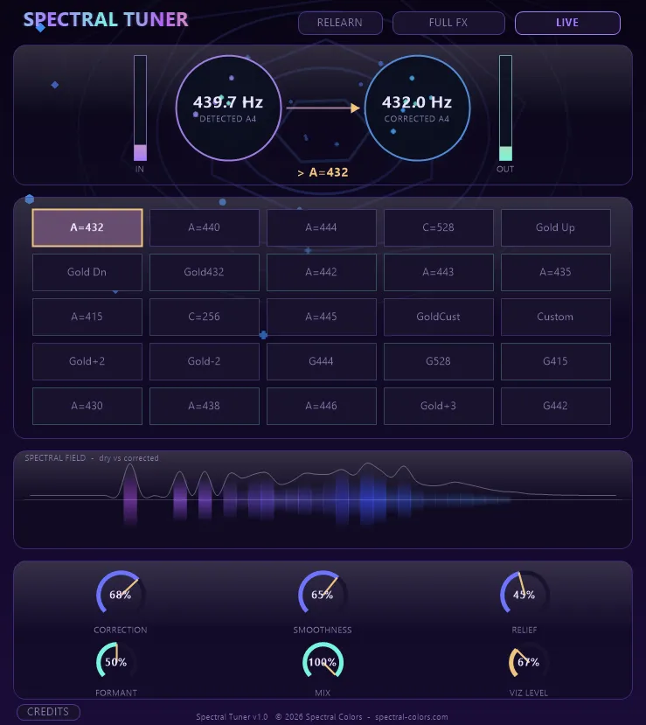646x725 pixels.
Task: Switch to FULL FX mode
Action: tap(448, 23)
